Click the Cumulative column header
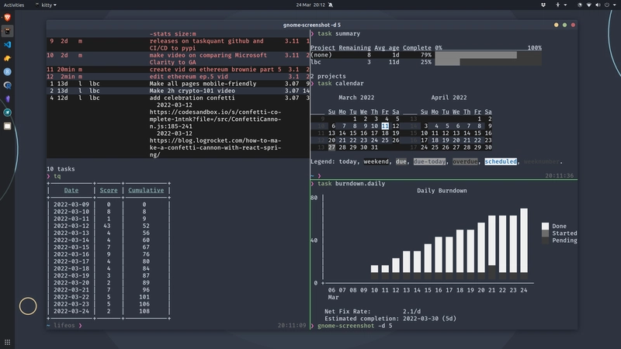This screenshot has width=621, height=349. click(146, 190)
